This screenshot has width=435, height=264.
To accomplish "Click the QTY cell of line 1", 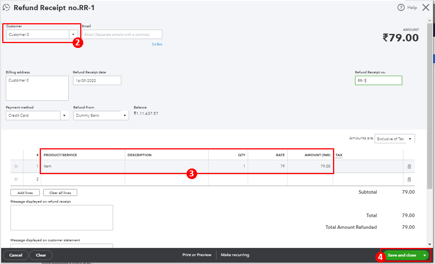I will pyautogui.click(x=228, y=166).
